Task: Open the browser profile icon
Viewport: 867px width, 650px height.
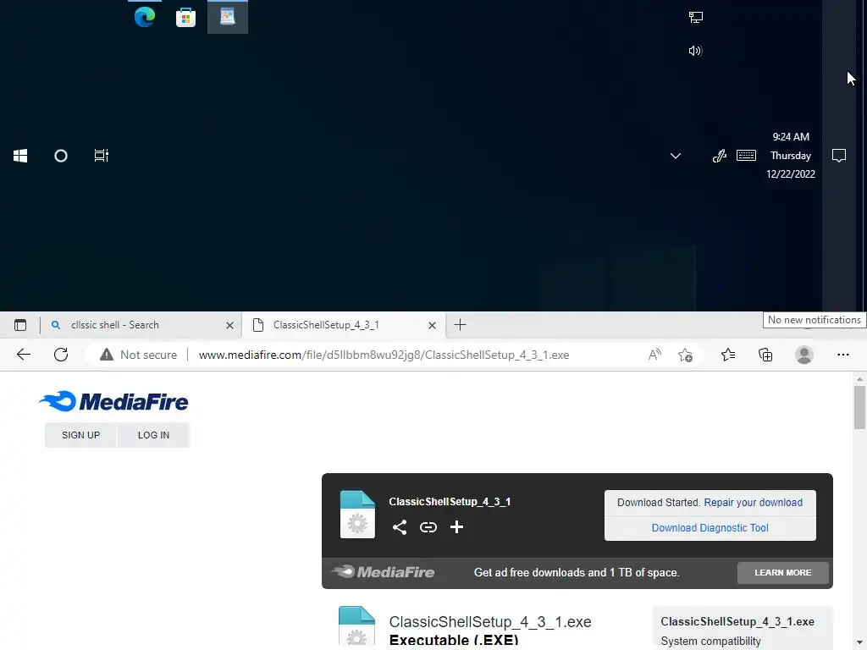Action: point(804,355)
